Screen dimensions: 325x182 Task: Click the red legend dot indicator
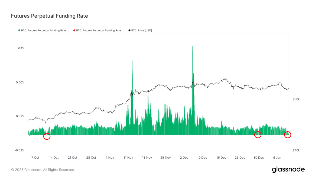click(x=74, y=30)
